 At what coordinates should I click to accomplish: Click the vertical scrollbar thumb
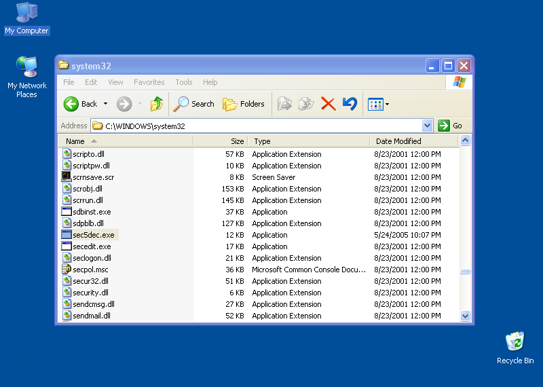point(465,272)
